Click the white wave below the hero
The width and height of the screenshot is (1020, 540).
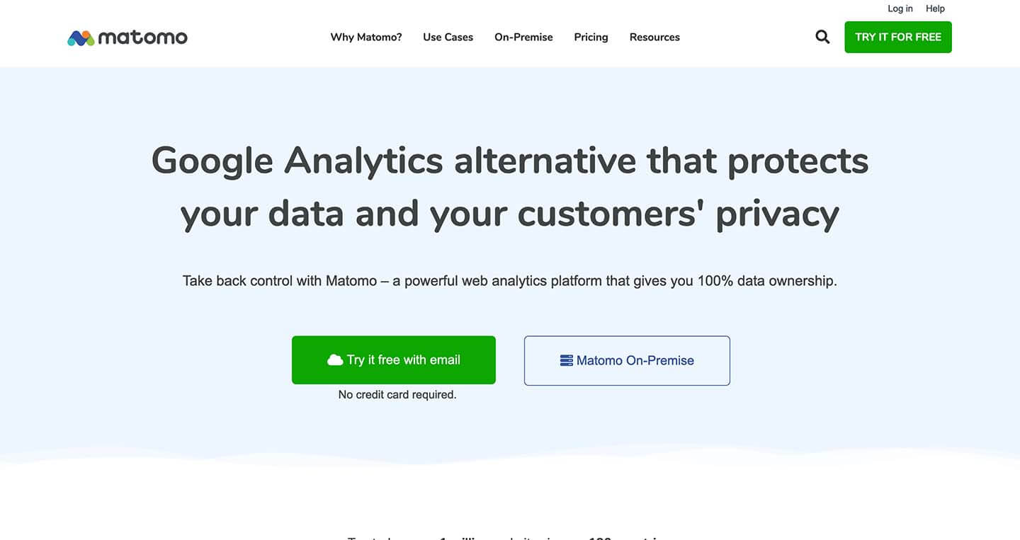(x=510, y=456)
